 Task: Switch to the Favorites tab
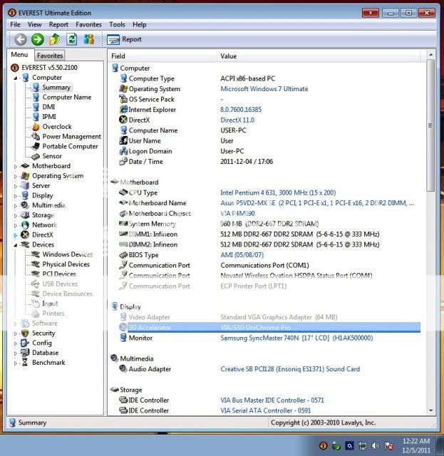point(50,56)
